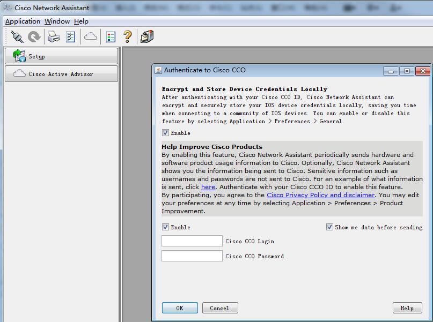433x322 pixels.
Task: Open the Preferences checklist toolbar icon
Action: click(70, 36)
